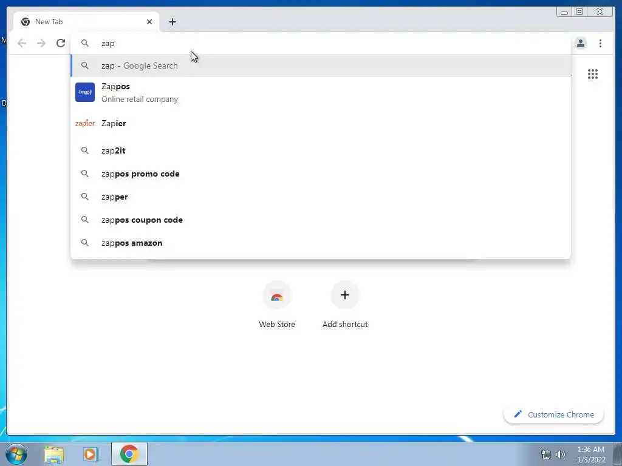Open network tray icon

[546, 454]
